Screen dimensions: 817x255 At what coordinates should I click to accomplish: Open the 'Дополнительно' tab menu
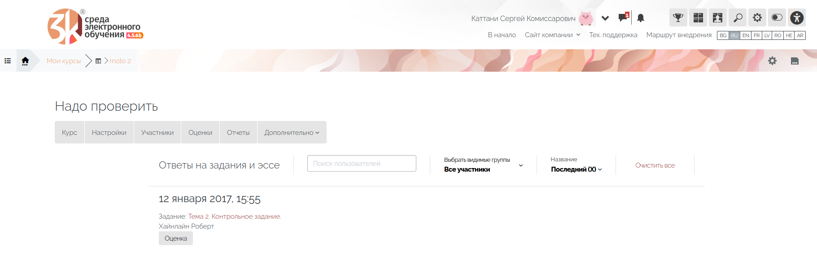tap(292, 133)
